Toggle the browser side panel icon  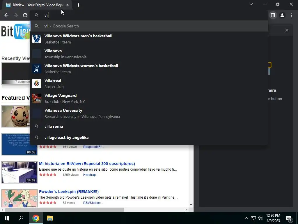pos(273,15)
